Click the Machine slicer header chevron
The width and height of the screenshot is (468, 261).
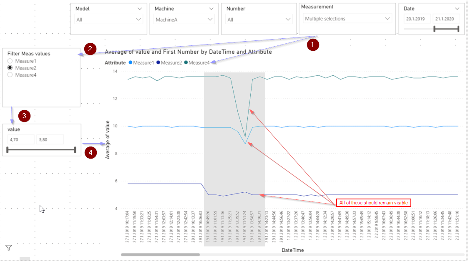211,9
